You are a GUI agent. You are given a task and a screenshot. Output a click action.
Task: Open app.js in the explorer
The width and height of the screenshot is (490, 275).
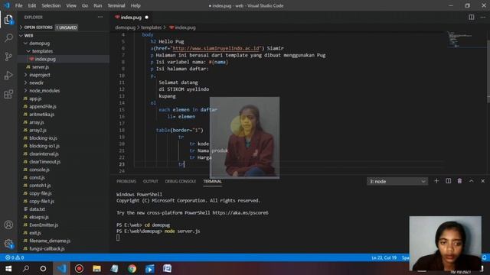click(35, 99)
